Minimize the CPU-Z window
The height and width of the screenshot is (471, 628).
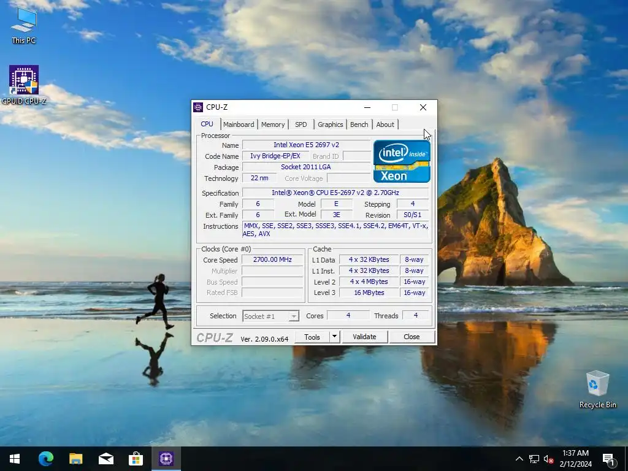(x=367, y=107)
